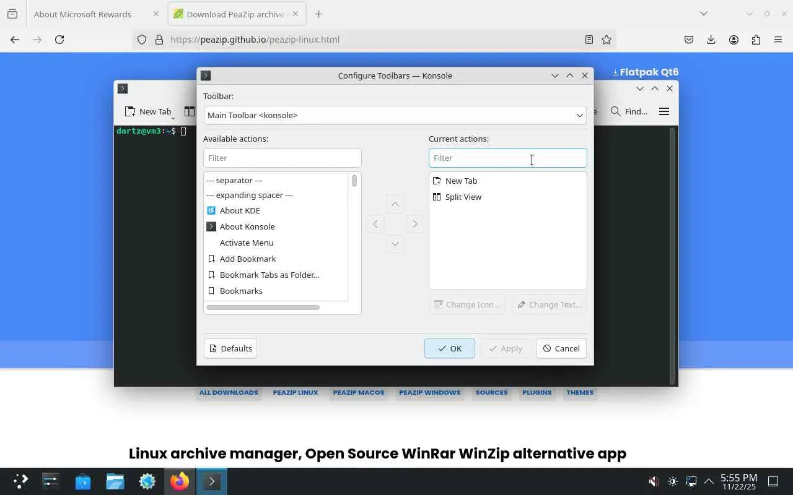Click the add action right arrow
The image size is (793, 495).
pyautogui.click(x=415, y=224)
